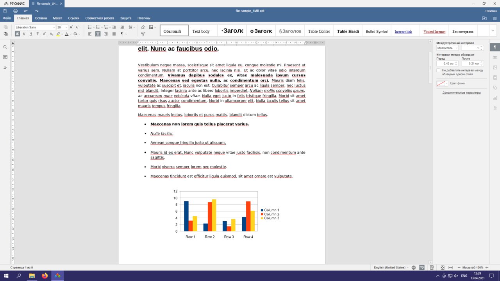This screenshot has width=500, height=281.
Task: Click Дополнительные параметры link
Action: coord(461,93)
